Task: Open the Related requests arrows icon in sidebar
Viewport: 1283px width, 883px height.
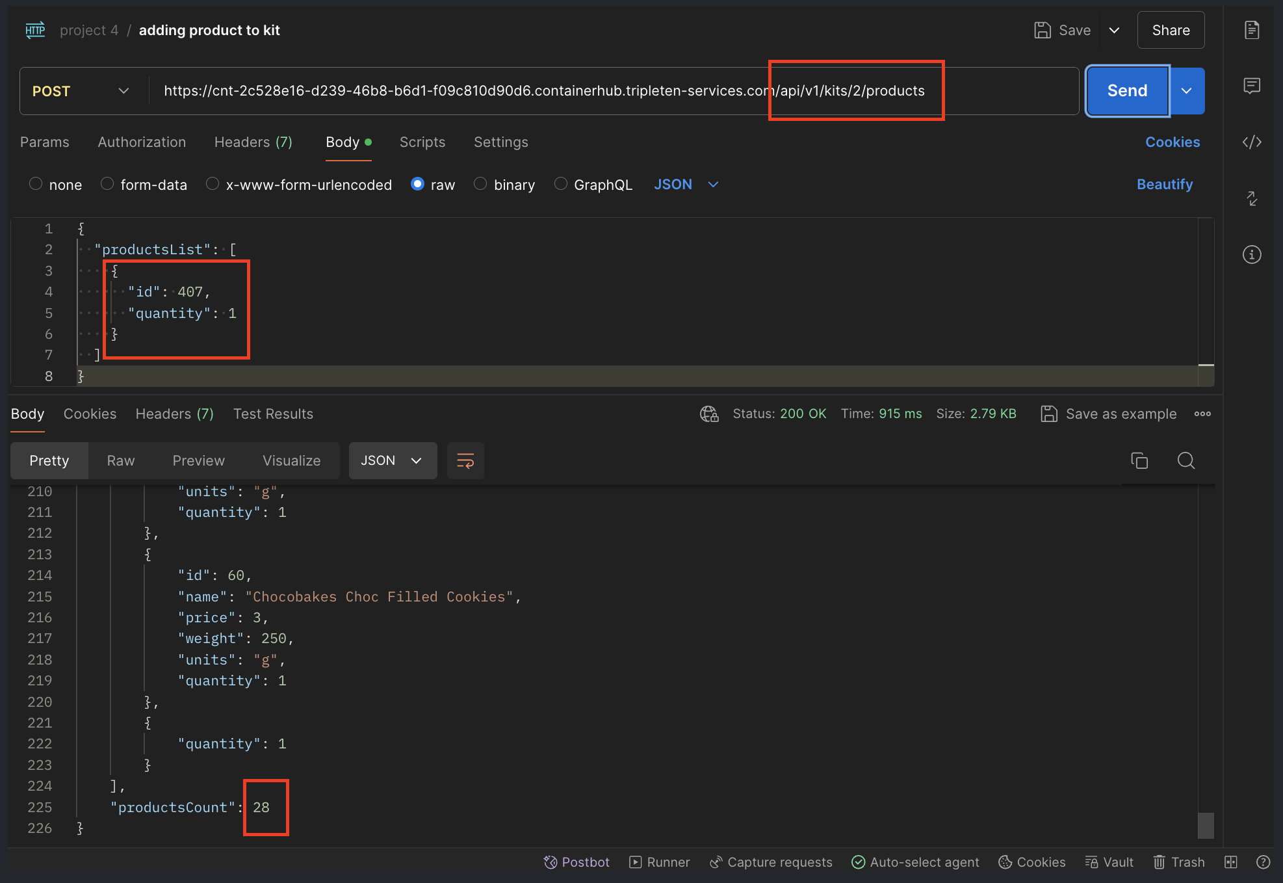Action: [x=1252, y=198]
